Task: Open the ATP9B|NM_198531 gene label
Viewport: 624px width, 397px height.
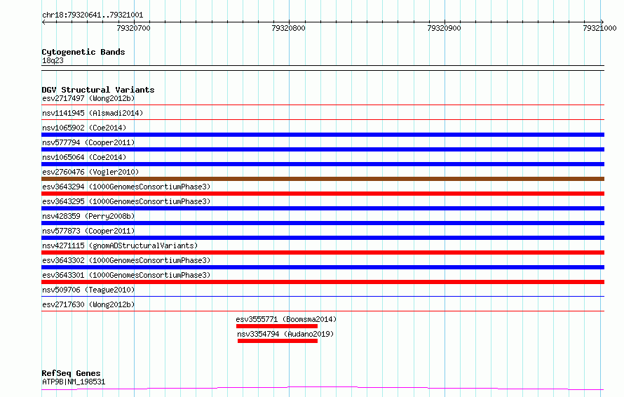Action: 74,382
